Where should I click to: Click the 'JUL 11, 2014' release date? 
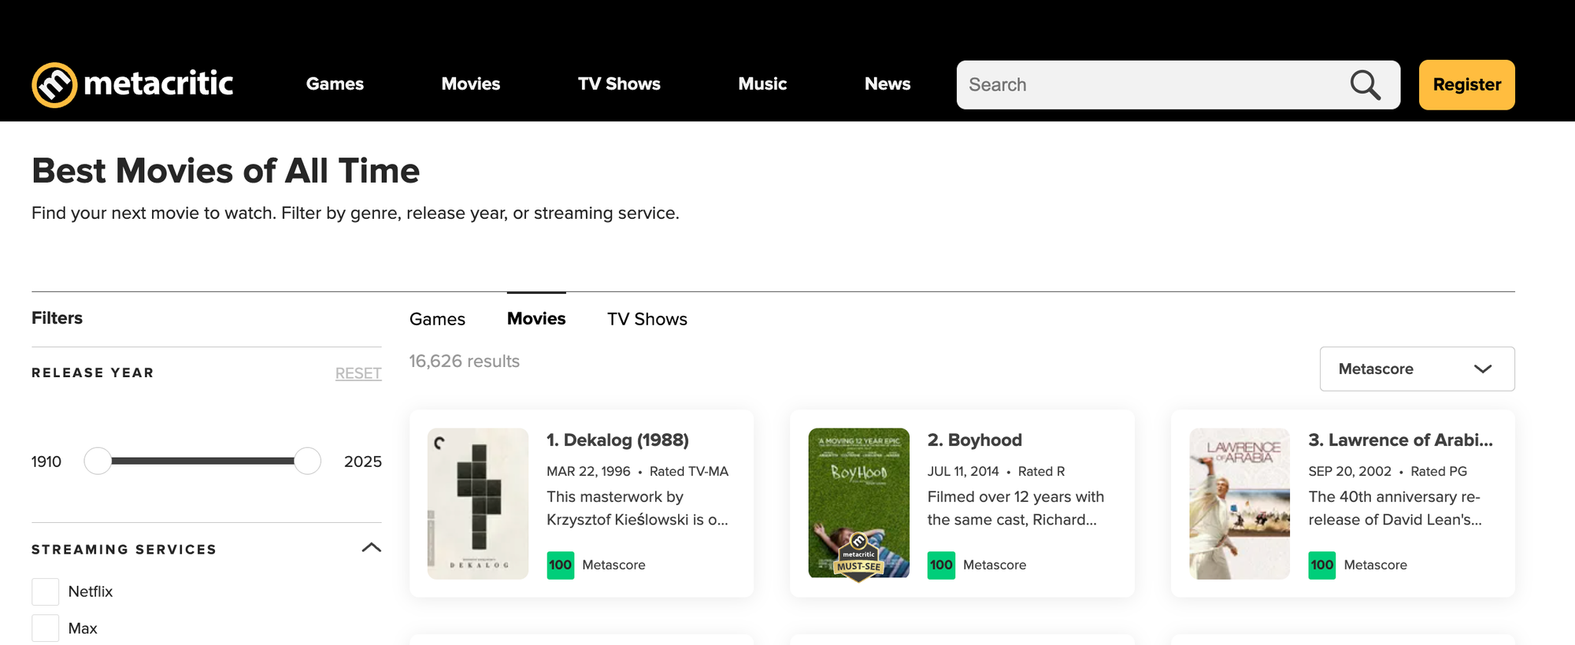[x=963, y=471]
